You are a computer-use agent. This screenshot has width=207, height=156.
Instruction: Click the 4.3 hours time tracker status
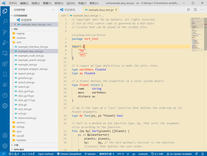pos(157,154)
